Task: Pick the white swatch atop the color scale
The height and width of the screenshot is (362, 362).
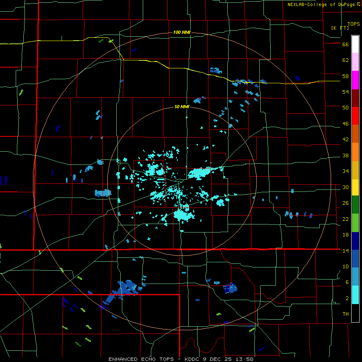Action: pyautogui.click(x=355, y=44)
